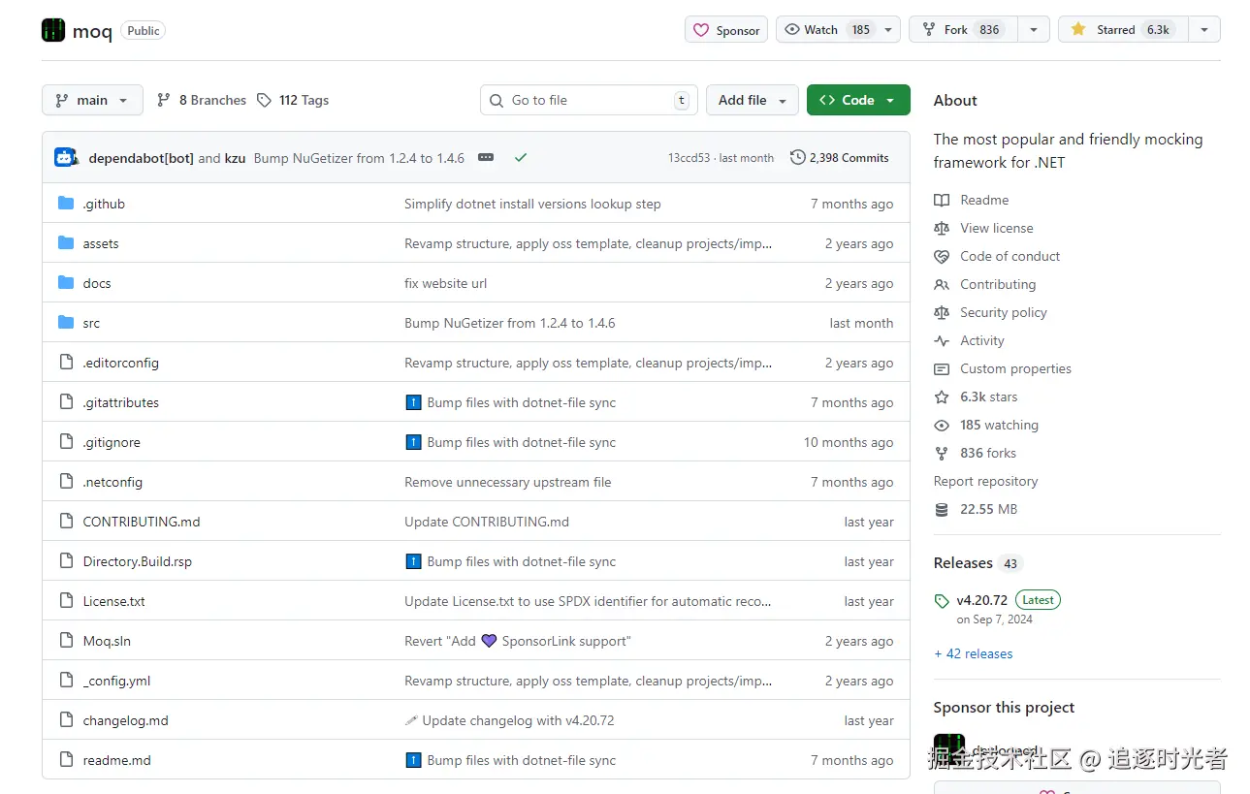
Task: Open the Add file dropdown
Action: pos(753,100)
